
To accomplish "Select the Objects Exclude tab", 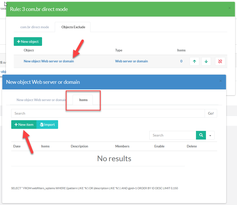I will click(x=73, y=27).
